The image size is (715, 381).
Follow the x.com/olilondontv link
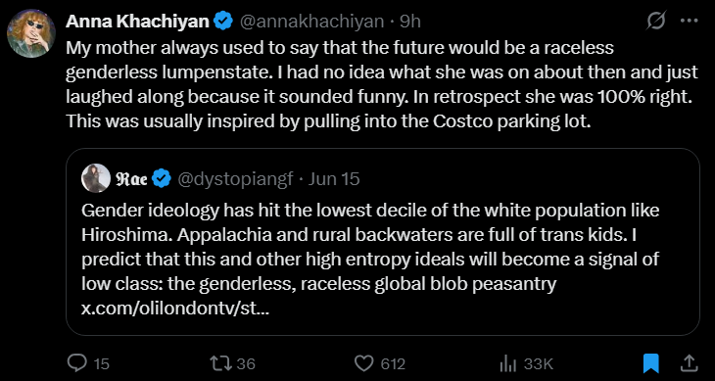175,309
